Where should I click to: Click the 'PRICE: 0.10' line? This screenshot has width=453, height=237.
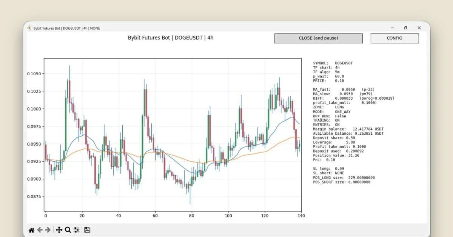328,81
